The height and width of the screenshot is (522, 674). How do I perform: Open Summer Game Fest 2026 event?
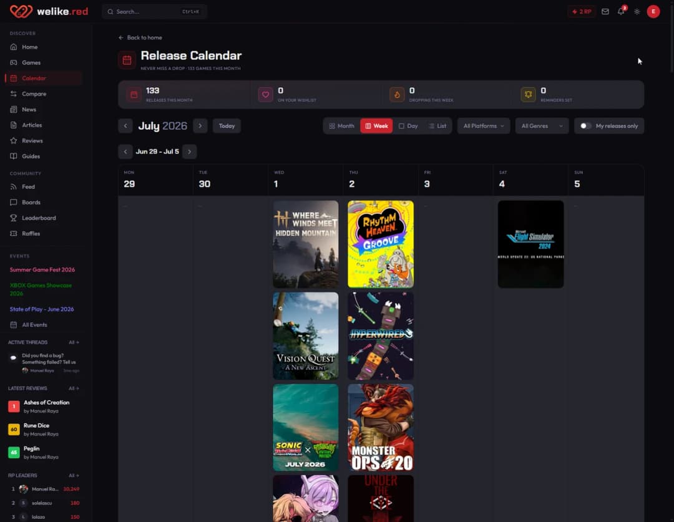tap(42, 270)
